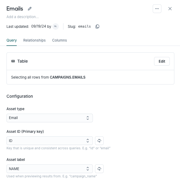Screen dimensions: 180x186
Task: Click the NL user avatar
Action: coord(56,26)
